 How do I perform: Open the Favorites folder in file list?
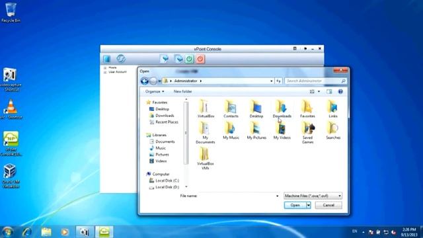307,109
